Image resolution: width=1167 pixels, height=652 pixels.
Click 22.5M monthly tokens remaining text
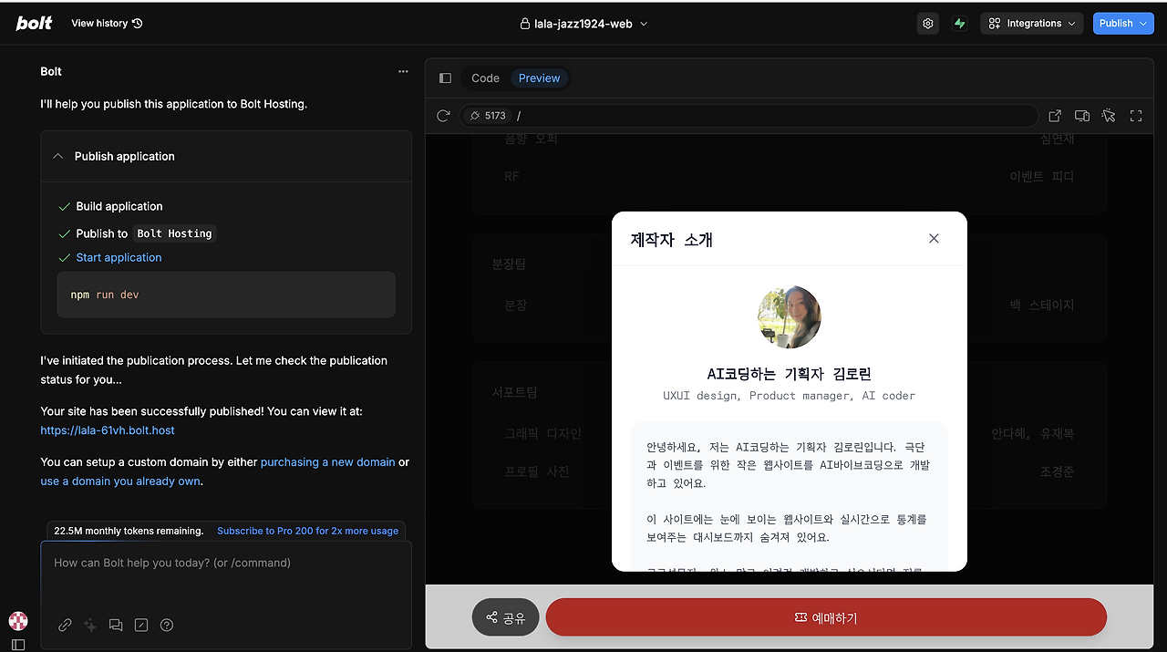pyautogui.click(x=129, y=531)
